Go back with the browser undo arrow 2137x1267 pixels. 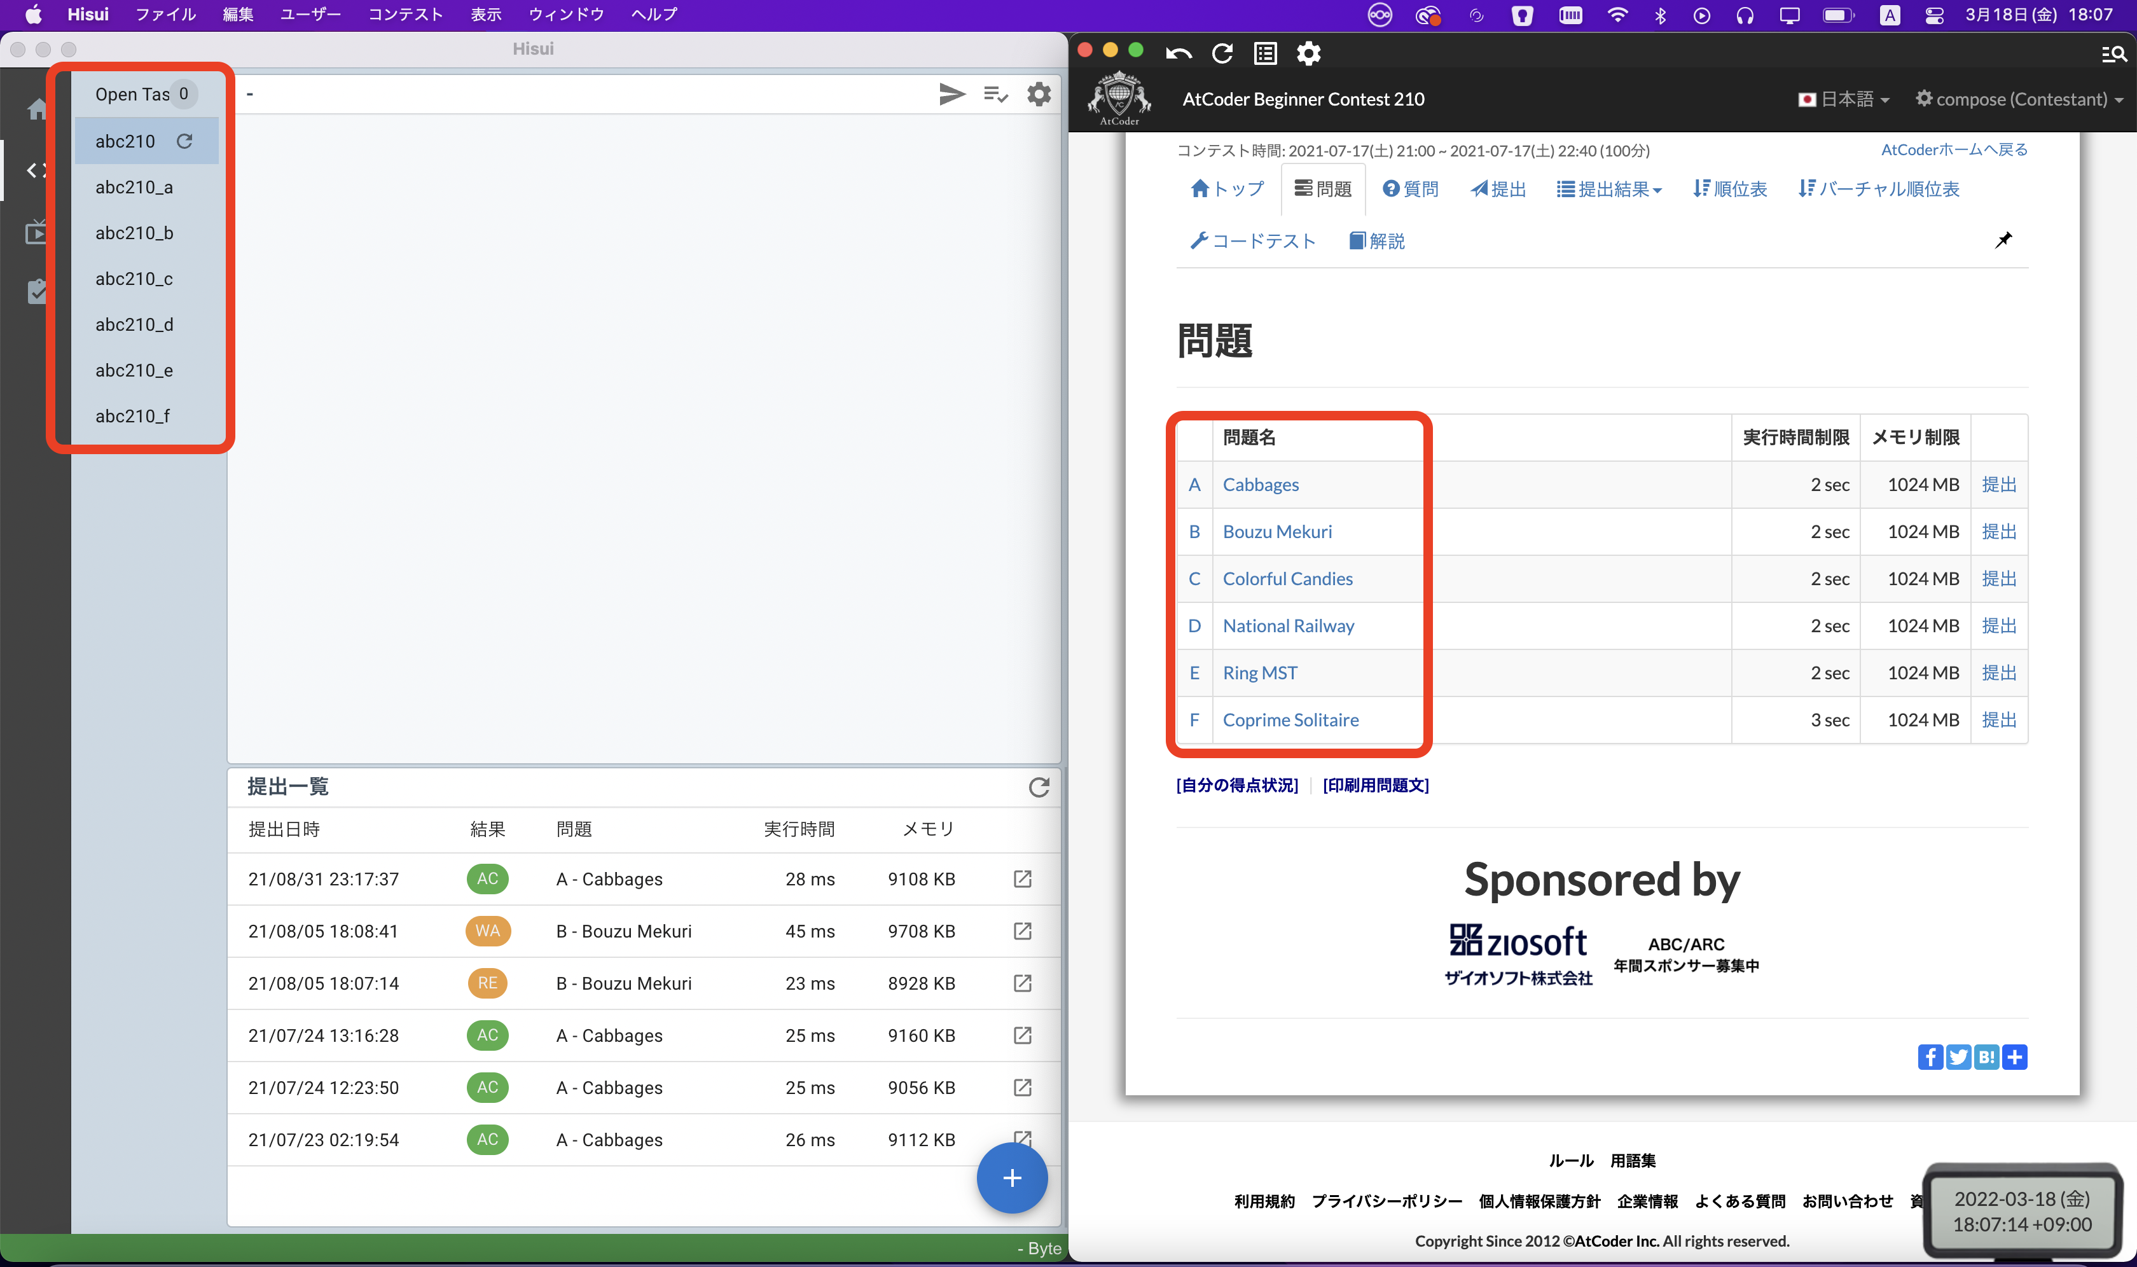1178,54
